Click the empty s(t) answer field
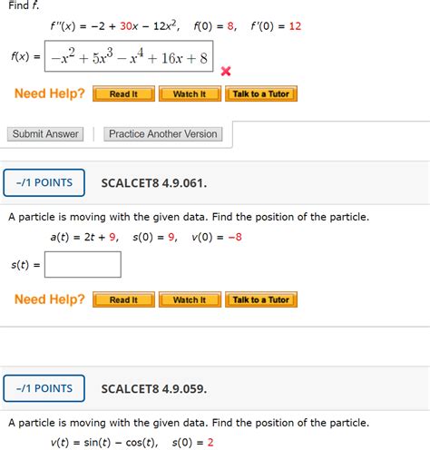This screenshot has width=430, height=450. [x=83, y=265]
